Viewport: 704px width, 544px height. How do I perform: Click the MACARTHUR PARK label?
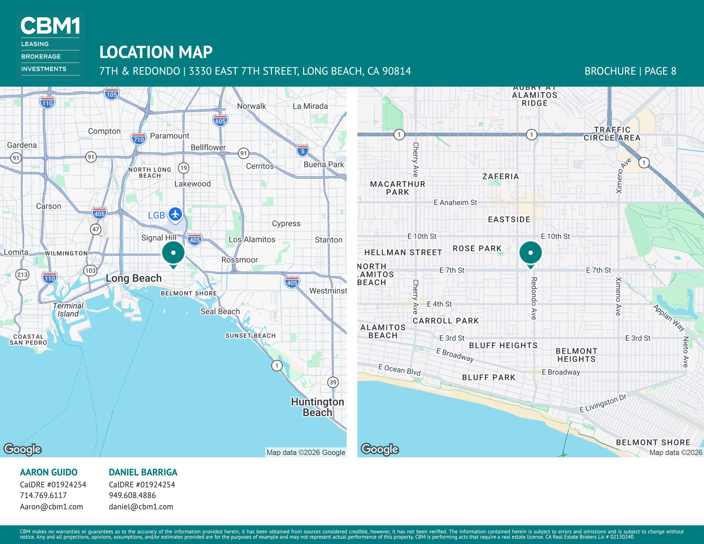(397, 188)
